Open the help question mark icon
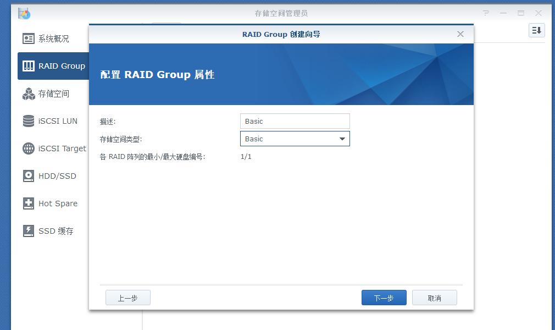This screenshot has width=555, height=330. tap(486, 13)
